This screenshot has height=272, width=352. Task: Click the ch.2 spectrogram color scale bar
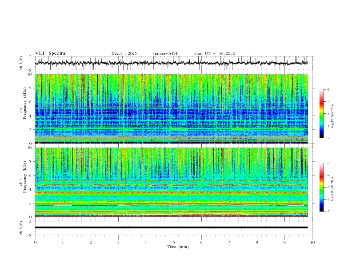321,187
